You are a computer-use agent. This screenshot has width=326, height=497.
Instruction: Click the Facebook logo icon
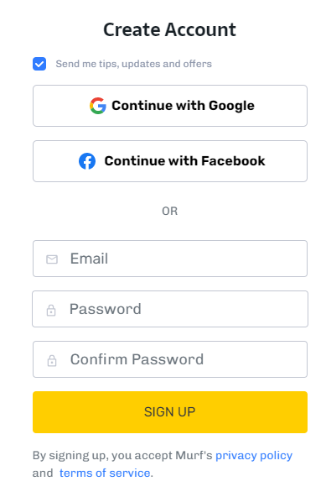coord(87,161)
